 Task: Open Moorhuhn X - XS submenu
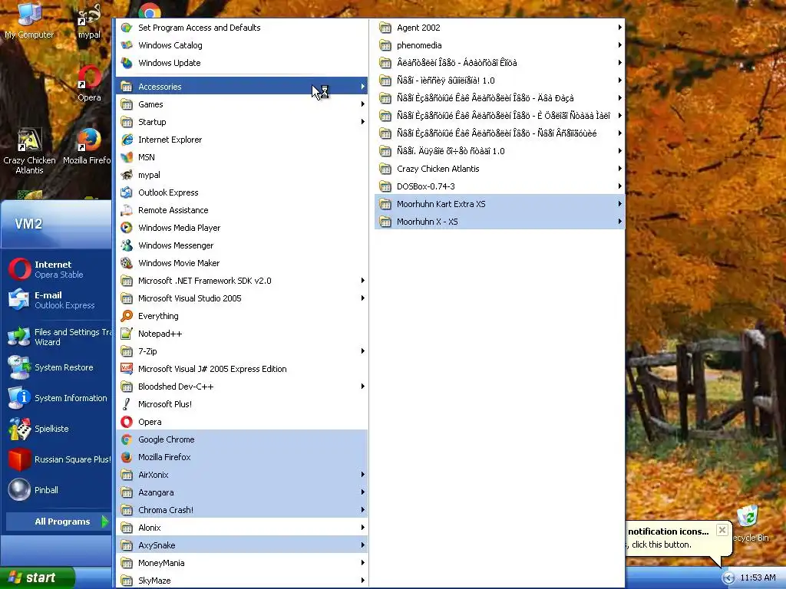500,222
